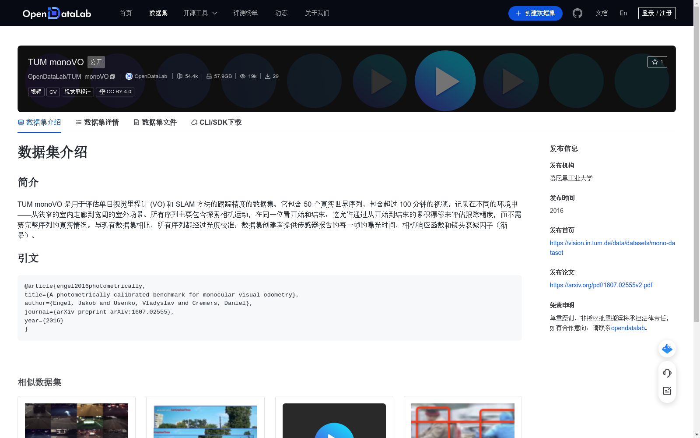
Task: Go to the 首页 menu item
Action: pos(126,13)
